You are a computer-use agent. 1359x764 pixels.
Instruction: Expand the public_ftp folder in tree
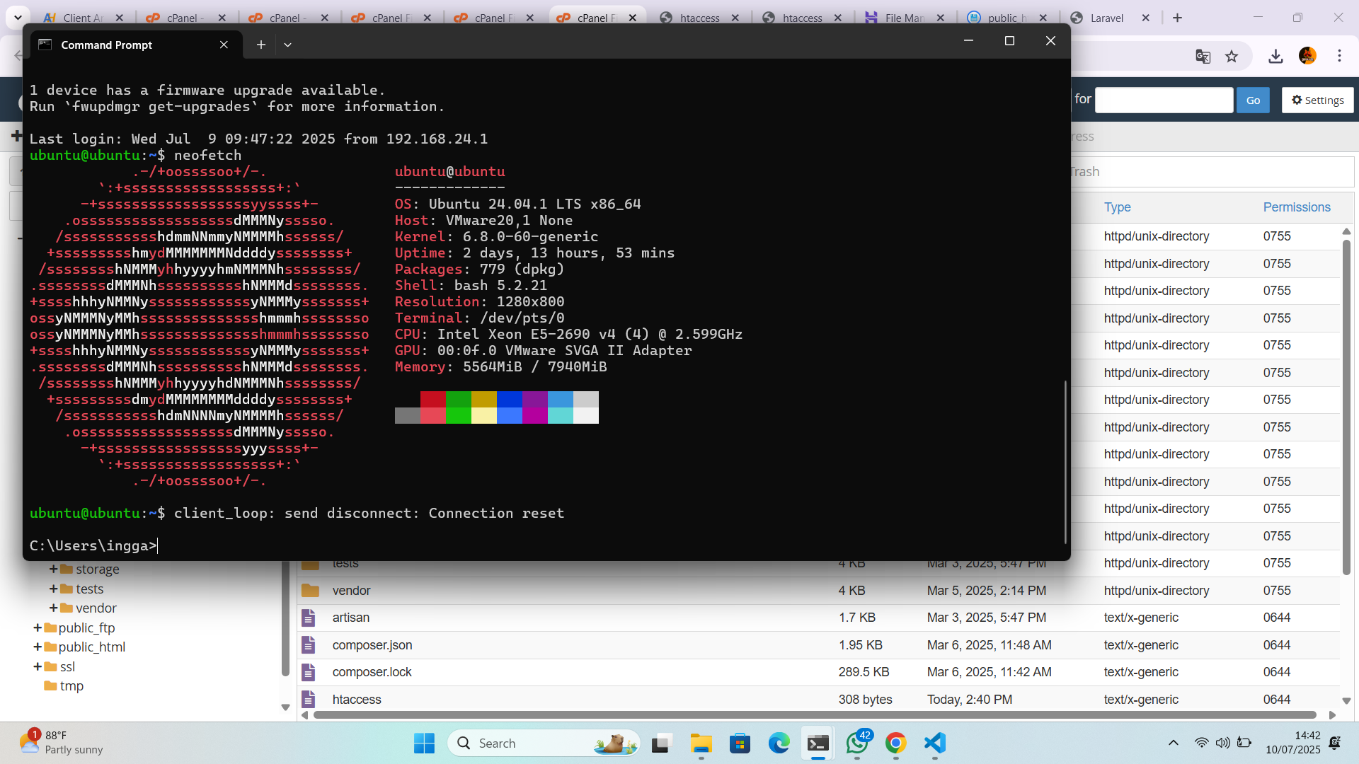point(37,627)
